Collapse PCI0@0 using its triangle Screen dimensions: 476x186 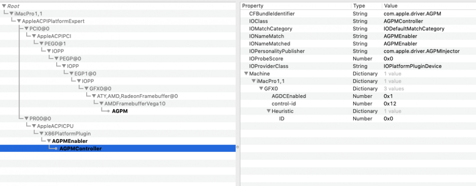click(26, 29)
